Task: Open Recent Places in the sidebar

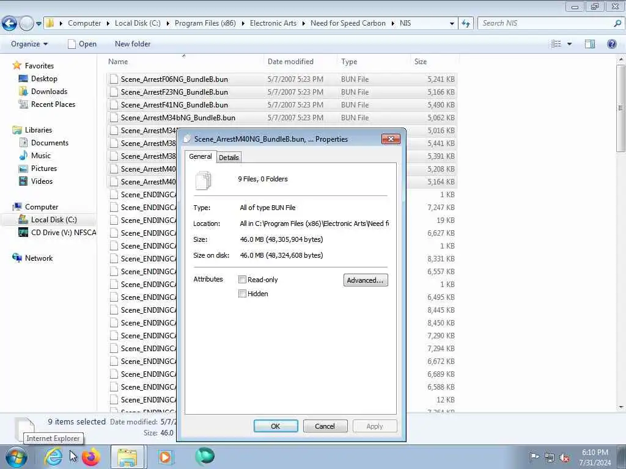Action: point(53,104)
